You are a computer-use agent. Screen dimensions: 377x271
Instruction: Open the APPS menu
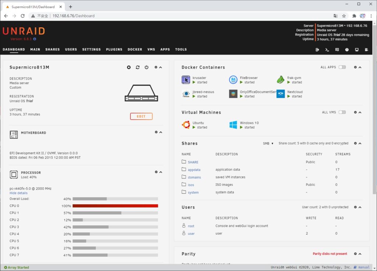[165, 49]
